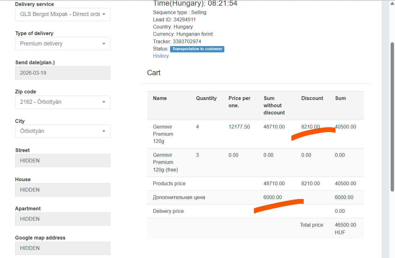Click the Дополнительная цена row label
This screenshot has height=258, width=395.
(x=179, y=197)
